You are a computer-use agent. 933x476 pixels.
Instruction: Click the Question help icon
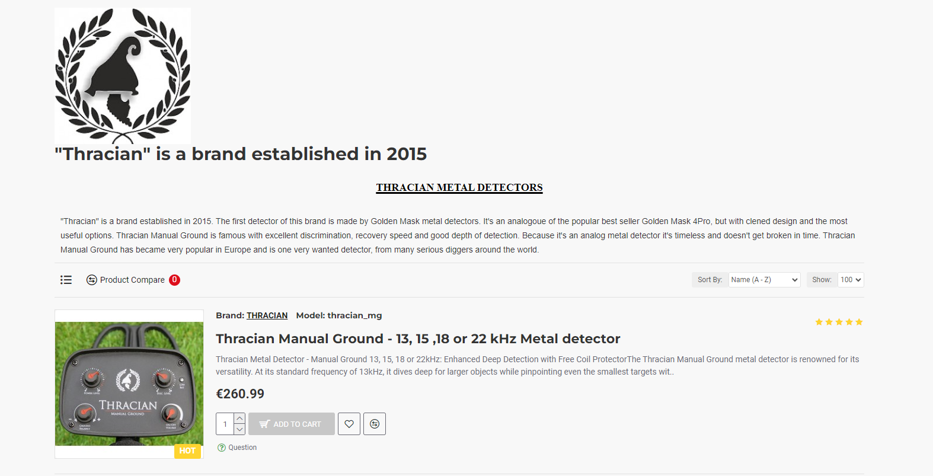point(222,448)
